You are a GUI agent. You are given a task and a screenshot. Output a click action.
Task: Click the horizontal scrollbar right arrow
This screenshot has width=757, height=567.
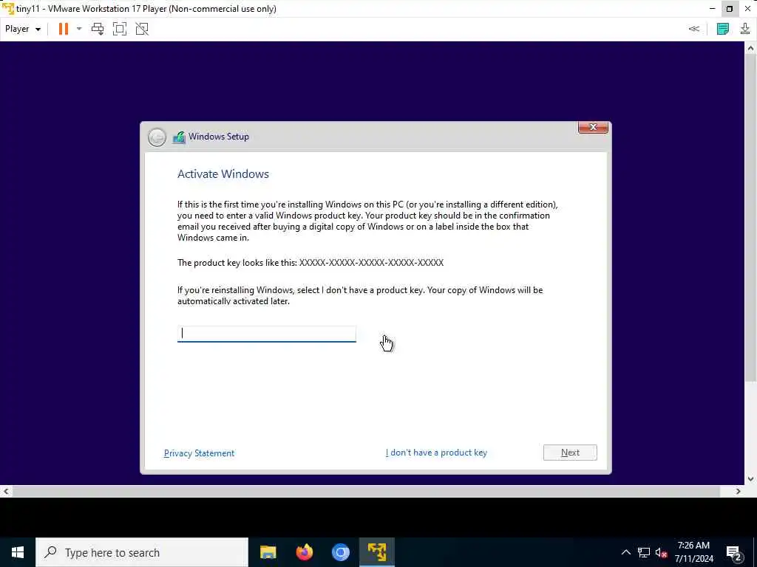(739, 491)
